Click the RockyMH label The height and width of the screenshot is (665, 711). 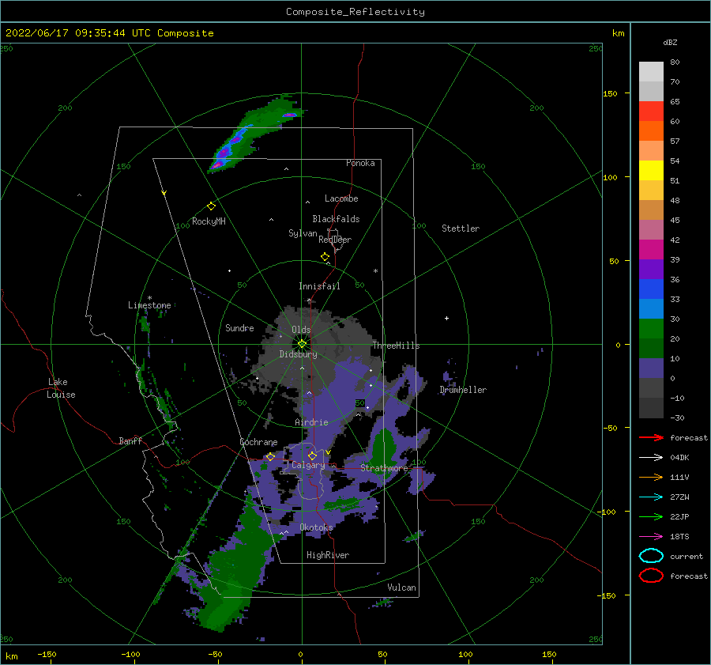pyautogui.click(x=209, y=221)
